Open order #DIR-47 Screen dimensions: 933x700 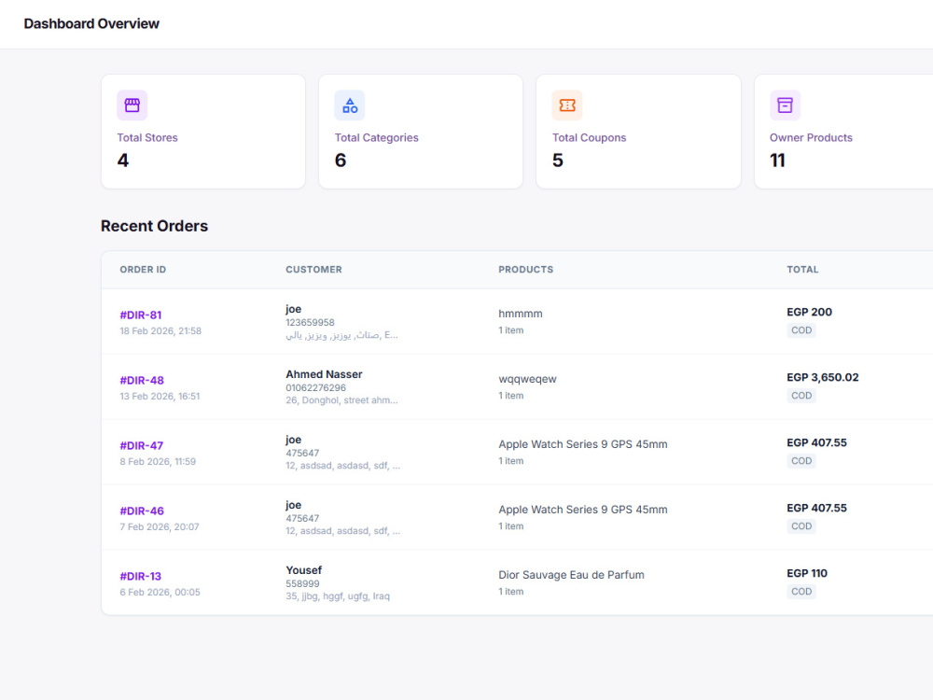(142, 446)
